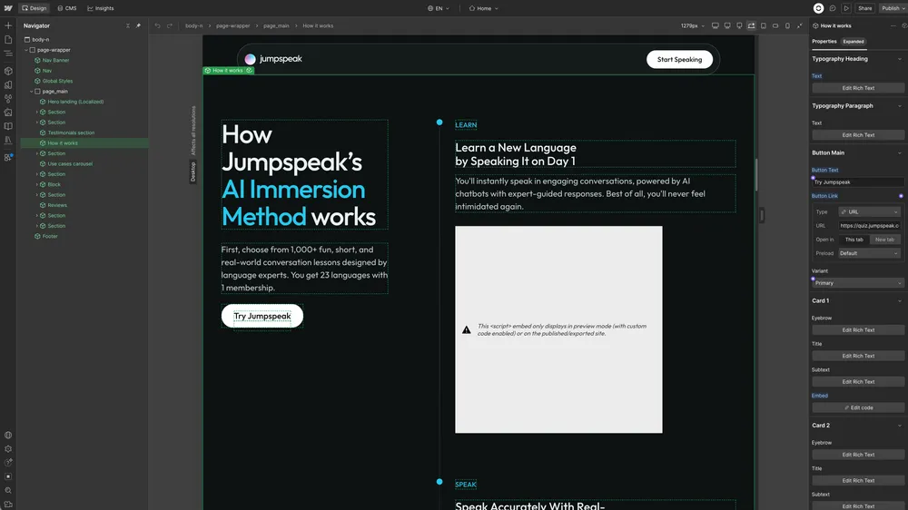The width and height of the screenshot is (908, 510).
Task: Open the Preload Default dropdown
Action: click(869, 253)
